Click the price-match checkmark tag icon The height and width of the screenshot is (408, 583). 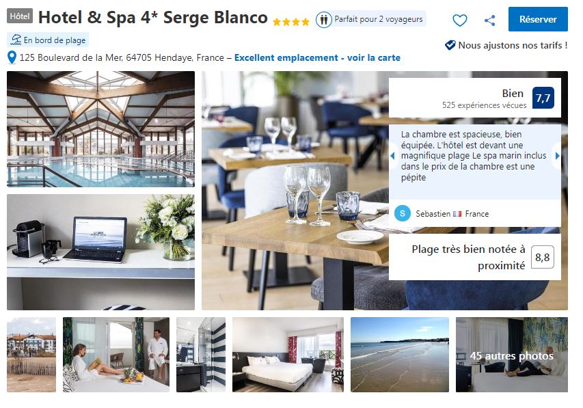[450, 45]
